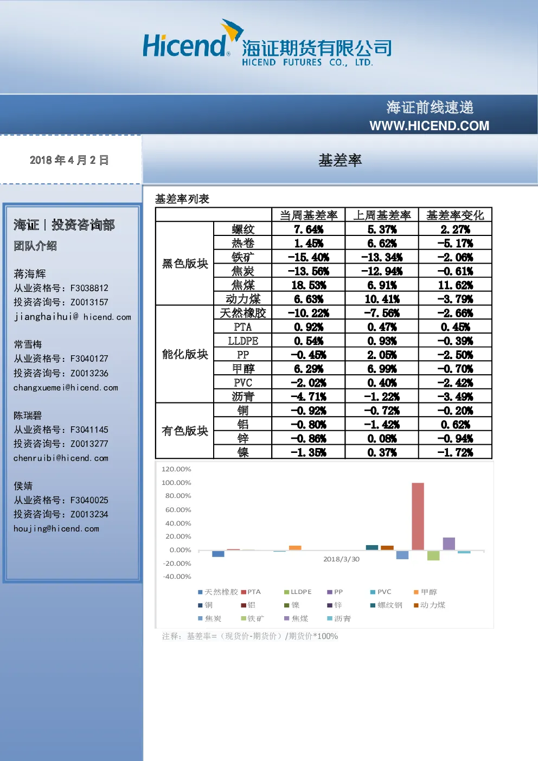Click the PTA legend color swatch

[x=244, y=592]
